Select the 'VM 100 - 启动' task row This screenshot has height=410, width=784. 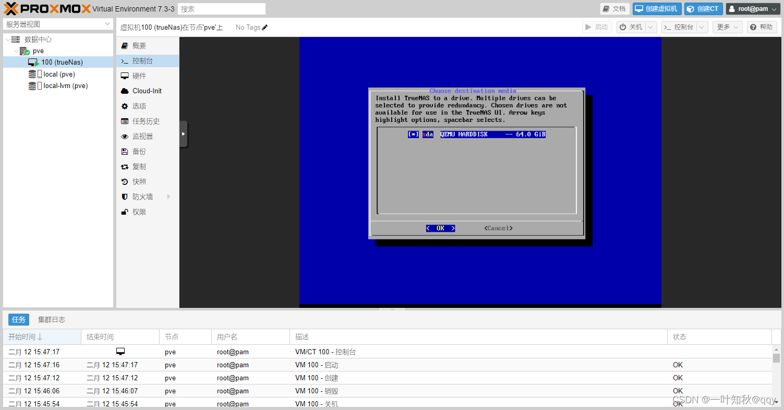pos(388,365)
